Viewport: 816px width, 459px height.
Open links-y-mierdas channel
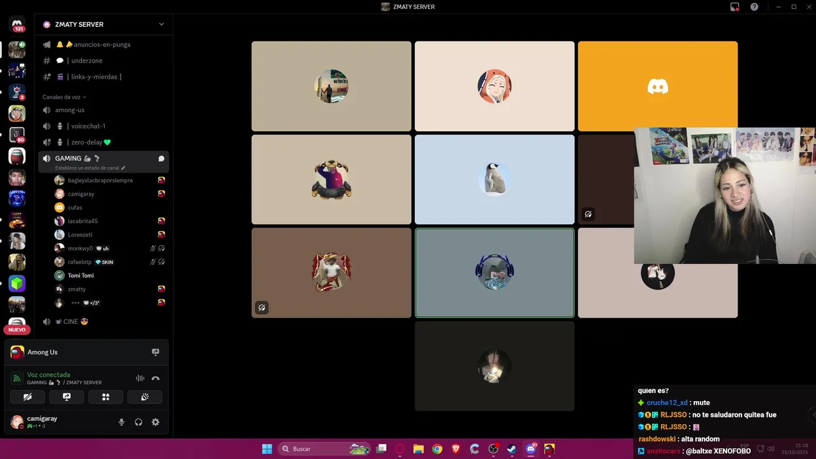[103, 76]
